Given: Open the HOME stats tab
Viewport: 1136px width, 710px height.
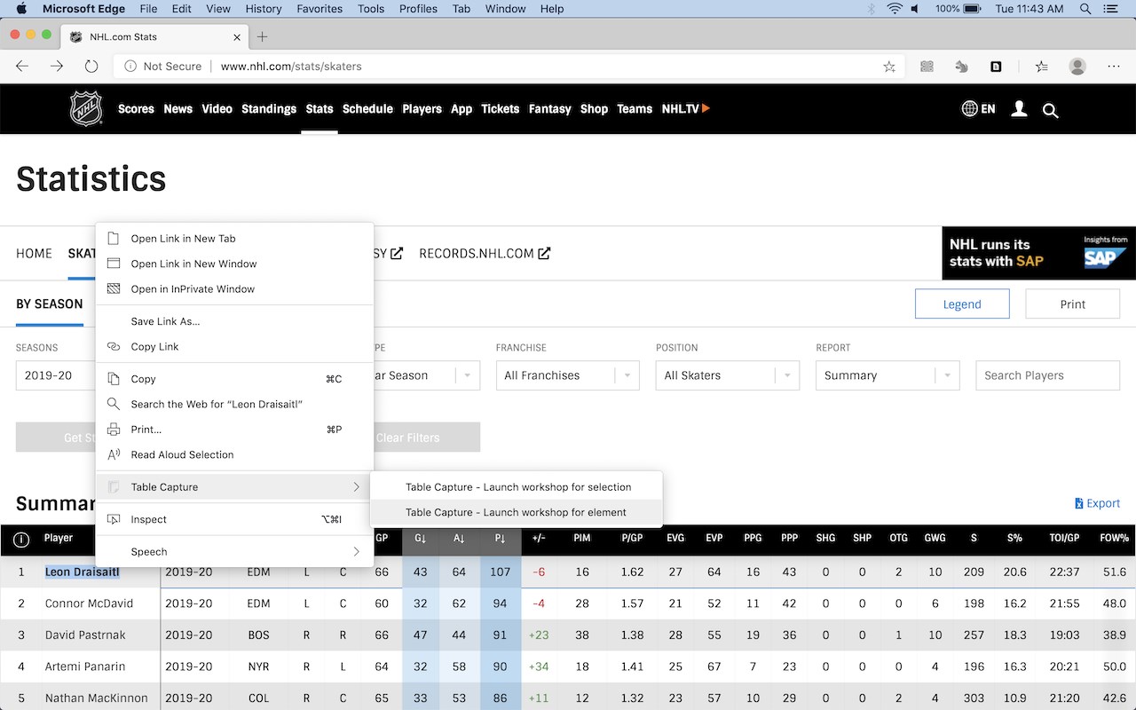Looking at the screenshot, I should tap(34, 253).
